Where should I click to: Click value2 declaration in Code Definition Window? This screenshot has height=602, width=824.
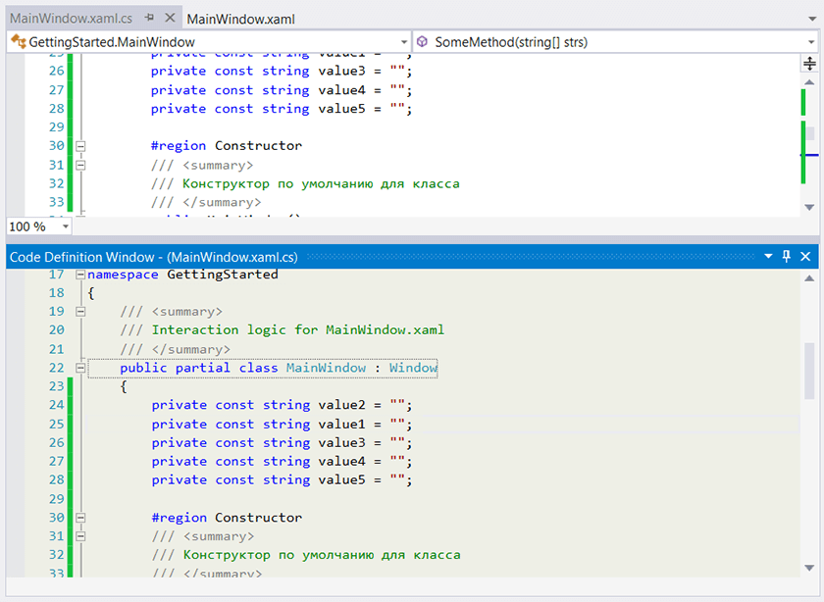coord(282,405)
